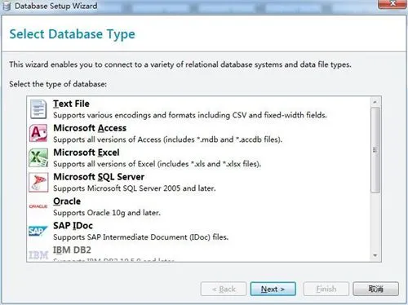Viewport: 408px width, 305px height.
Task: Choose the IBM DB2 entry title
Action: (72, 250)
